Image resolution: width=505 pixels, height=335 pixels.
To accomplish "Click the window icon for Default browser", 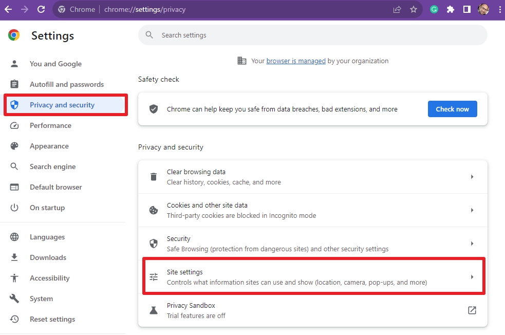I will pyautogui.click(x=14, y=187).
